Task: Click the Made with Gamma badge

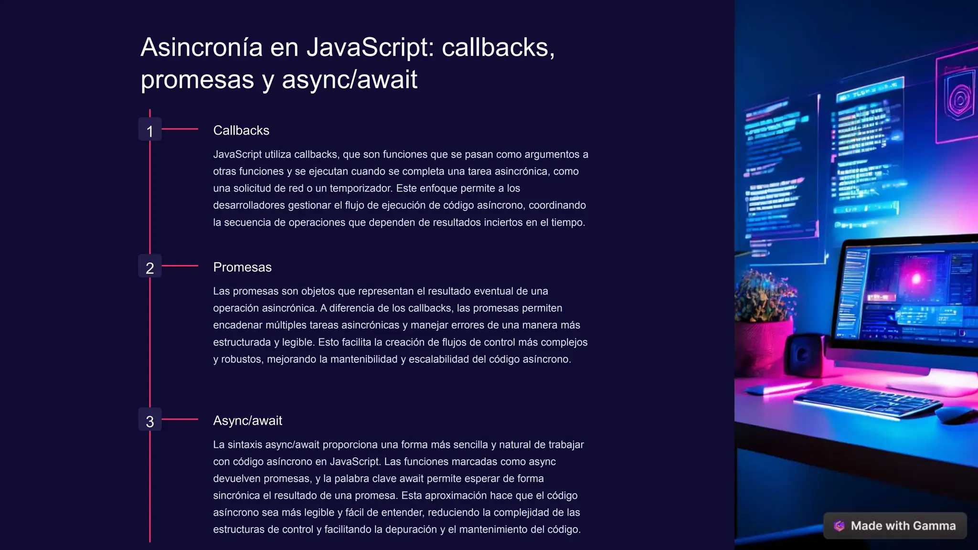Action: pyautogui.click(x=895, y=526)
